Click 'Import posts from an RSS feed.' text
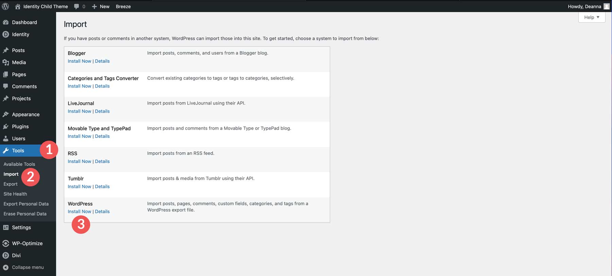 (181, 153)
